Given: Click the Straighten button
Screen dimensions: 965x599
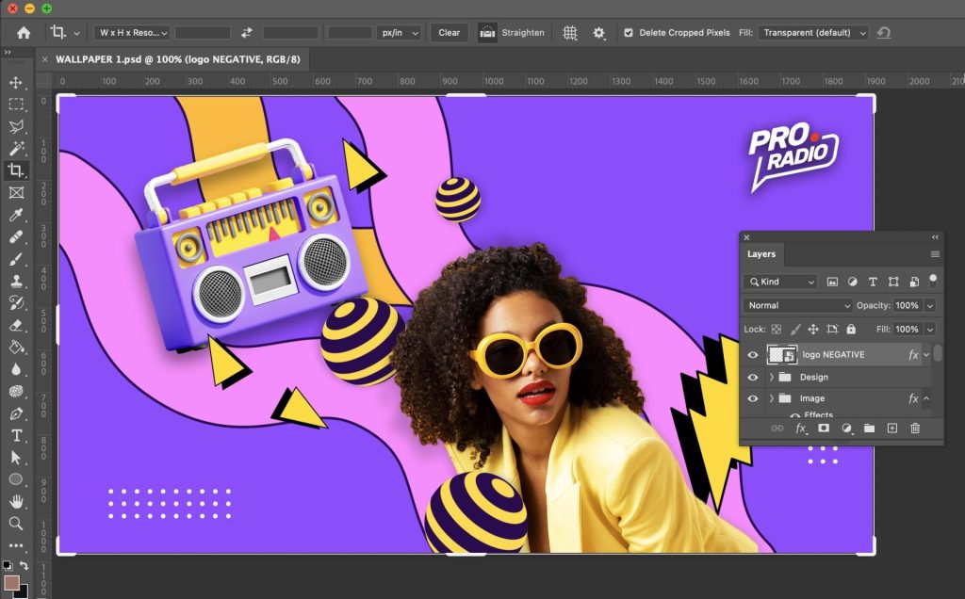Looking at the screenshot, I should (512, 33).
